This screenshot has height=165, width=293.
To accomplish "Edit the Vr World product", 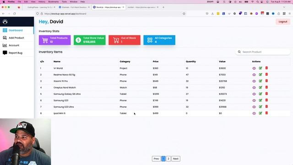I will coord(260,68).
